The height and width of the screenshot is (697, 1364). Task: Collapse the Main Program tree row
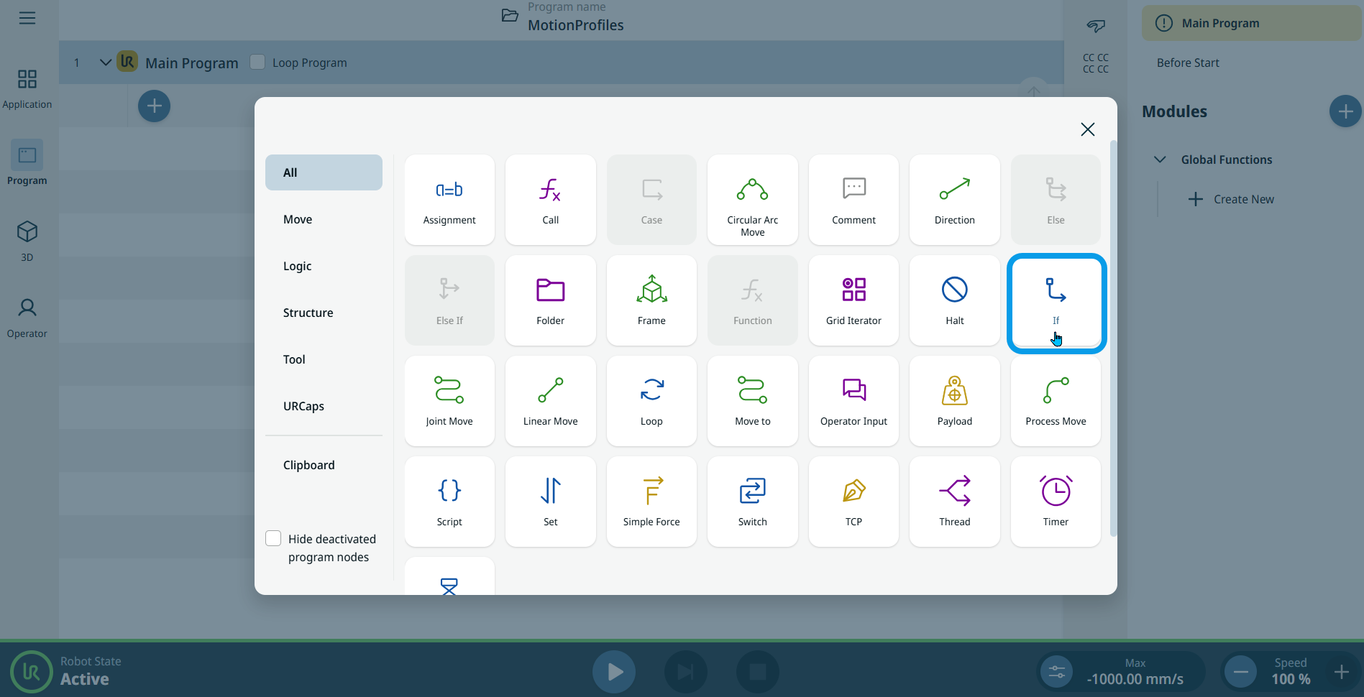click(x=105, y=63)
